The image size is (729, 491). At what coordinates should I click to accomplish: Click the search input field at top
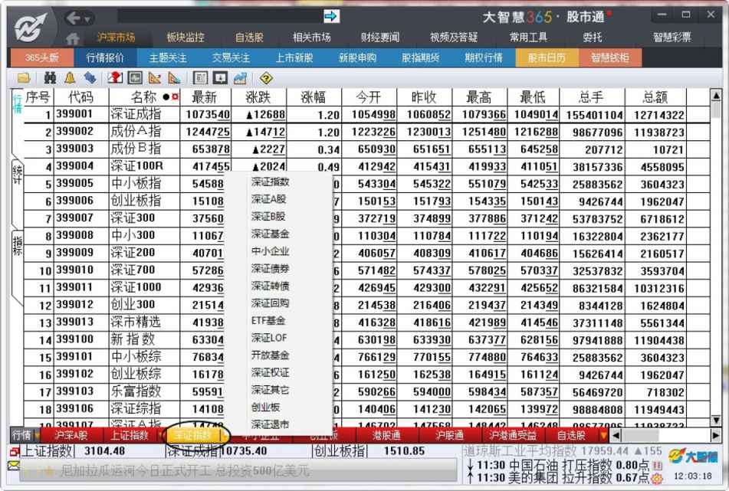pos(219,17)
